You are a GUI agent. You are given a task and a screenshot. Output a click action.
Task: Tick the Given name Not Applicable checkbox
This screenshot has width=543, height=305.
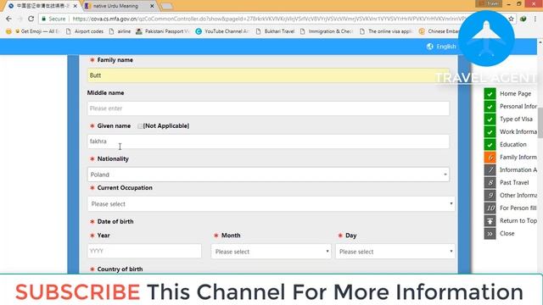139,126
